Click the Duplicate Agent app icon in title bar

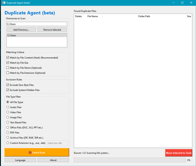(x=4, y=3)
